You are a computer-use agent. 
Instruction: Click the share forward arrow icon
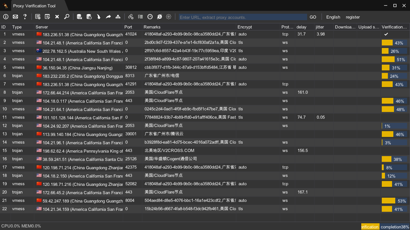[108, 17]
